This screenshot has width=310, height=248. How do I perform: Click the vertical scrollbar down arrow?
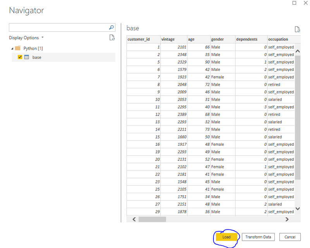point(298,208)
